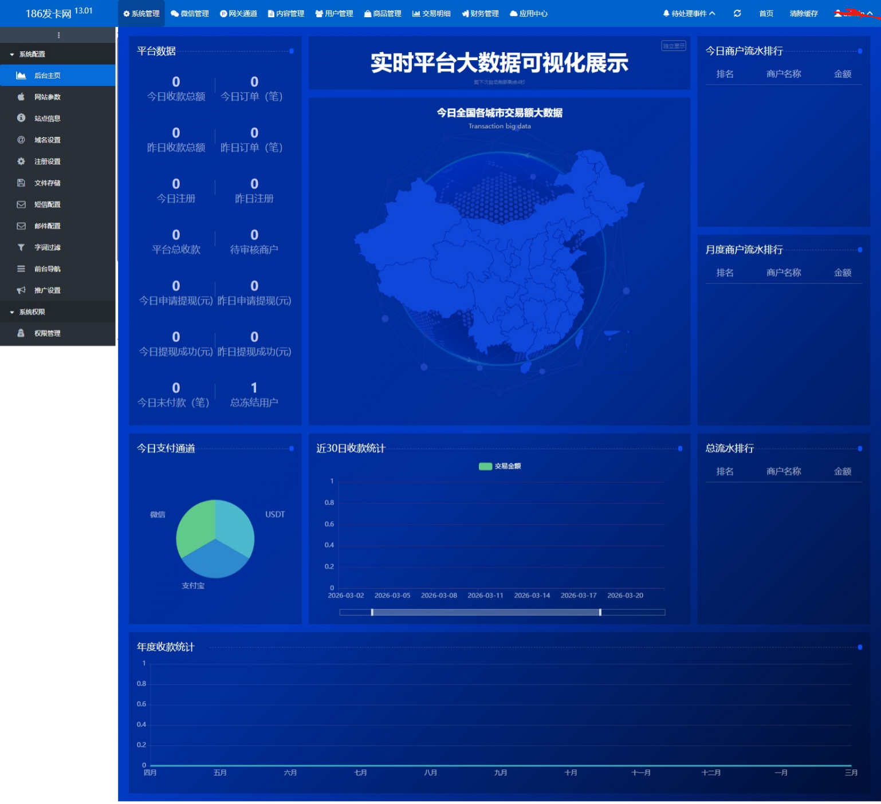Open the 财务管理 top menu
Viewport: 881px width, 804px height.
[x=480, y=13]
